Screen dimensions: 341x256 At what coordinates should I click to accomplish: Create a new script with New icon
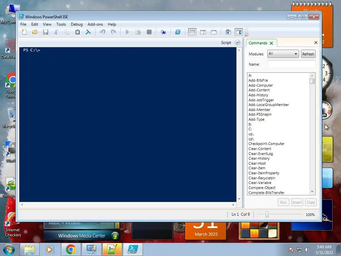click(x=24, y=32)
